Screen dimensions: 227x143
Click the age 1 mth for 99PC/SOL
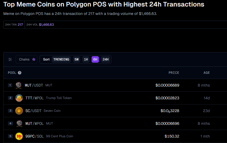point(205,136)
